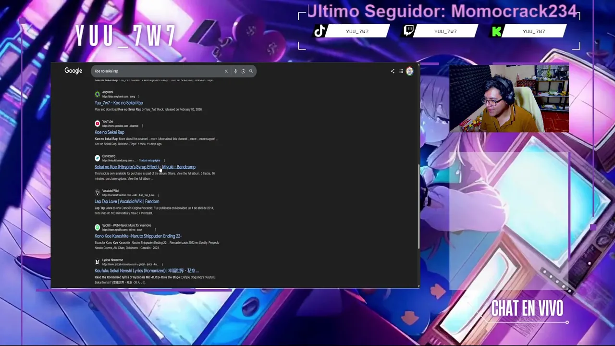Open the YouTube 'Koe no Sekai Rap' result

(x=110, y=132)
